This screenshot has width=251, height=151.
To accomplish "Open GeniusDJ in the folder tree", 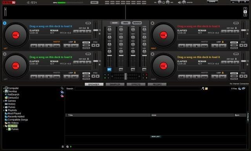I will [x=13, y=98].
